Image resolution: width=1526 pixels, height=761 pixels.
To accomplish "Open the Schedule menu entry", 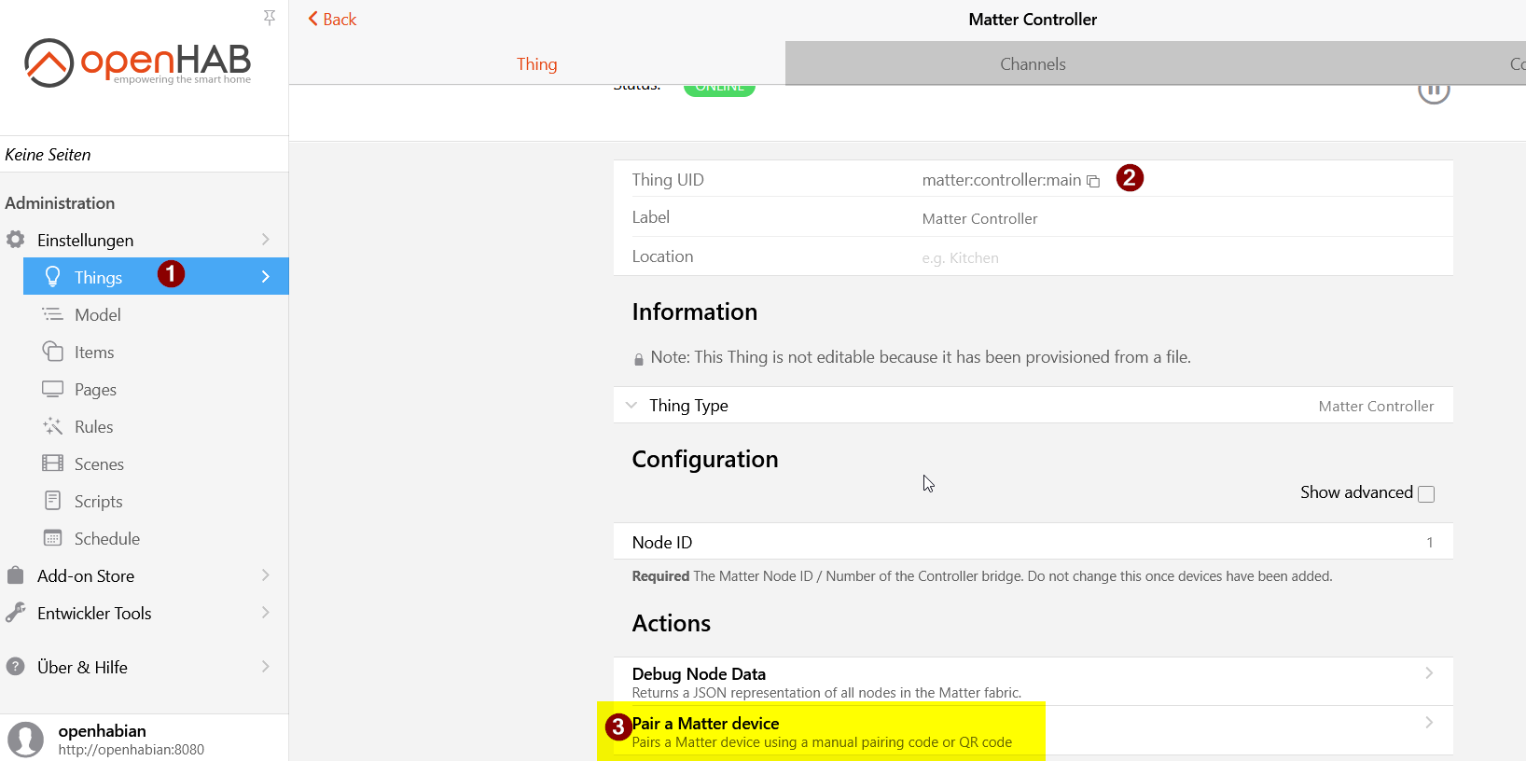I will (156, 538).
